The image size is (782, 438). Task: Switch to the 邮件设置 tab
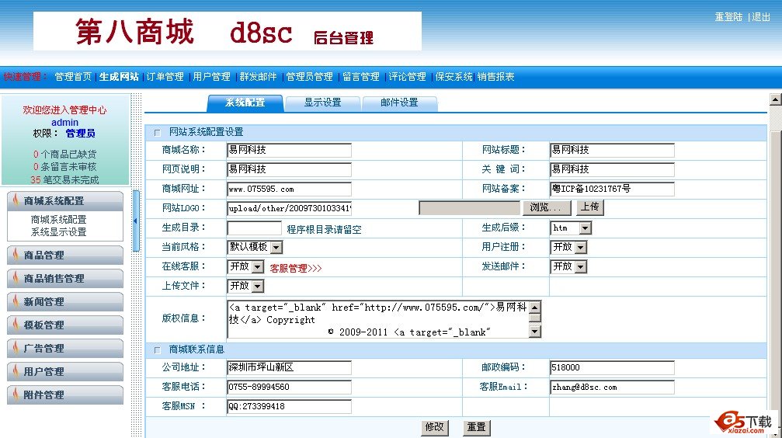pos(399,103)
